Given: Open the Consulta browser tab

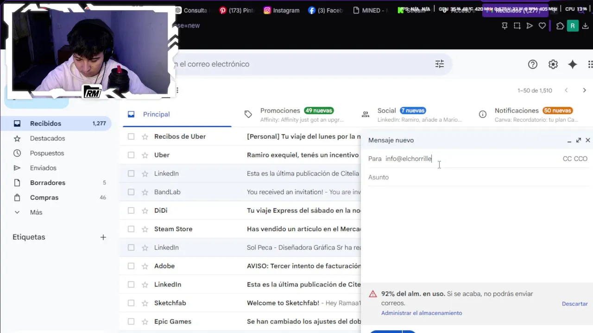Looking at the screenshot, I should pos(191,10).
